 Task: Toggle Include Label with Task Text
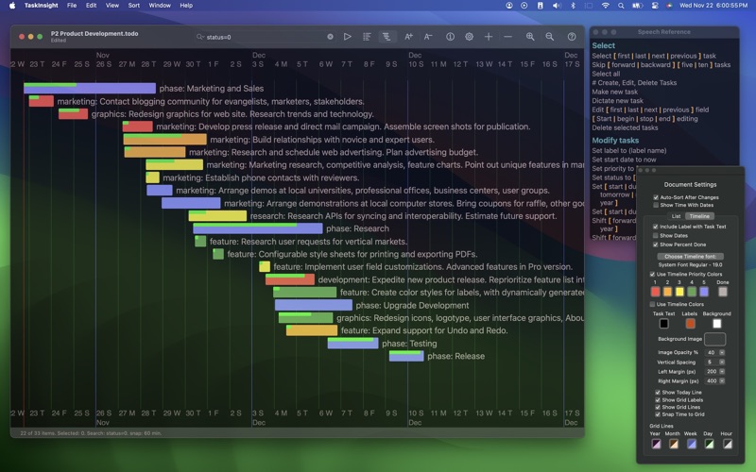pos(655,227)
